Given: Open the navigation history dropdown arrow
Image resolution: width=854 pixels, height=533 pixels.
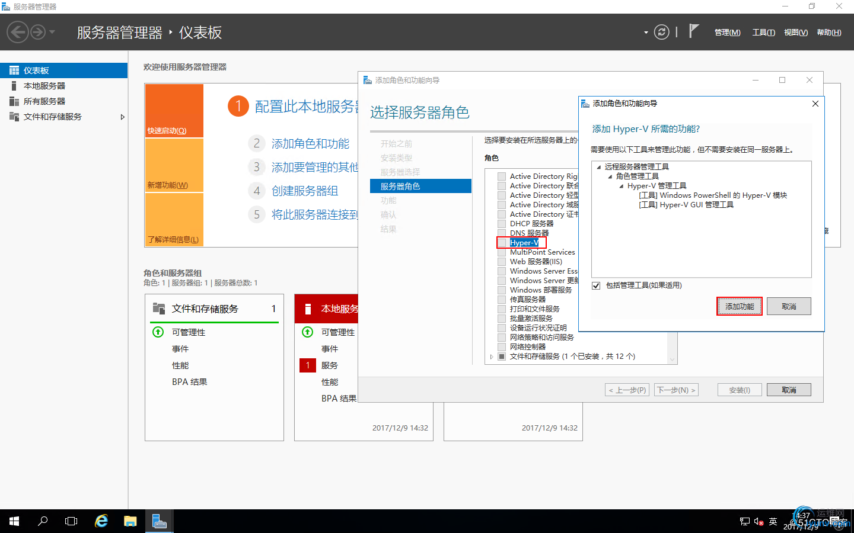Looking at the screenshot, I should pos(52,32).
